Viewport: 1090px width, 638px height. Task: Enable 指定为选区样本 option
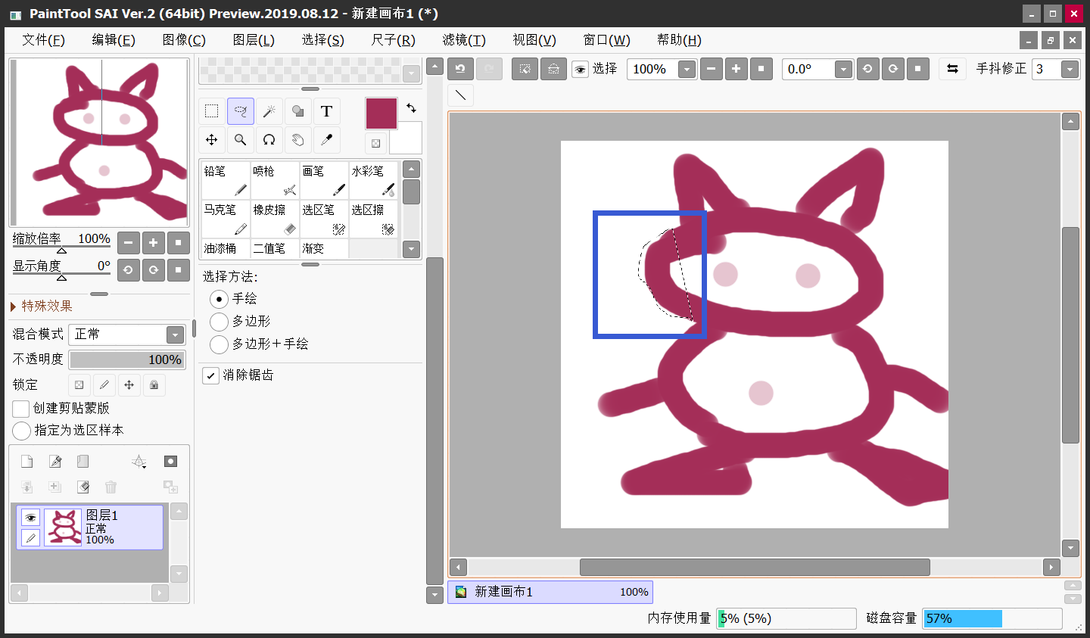(21, 431)
